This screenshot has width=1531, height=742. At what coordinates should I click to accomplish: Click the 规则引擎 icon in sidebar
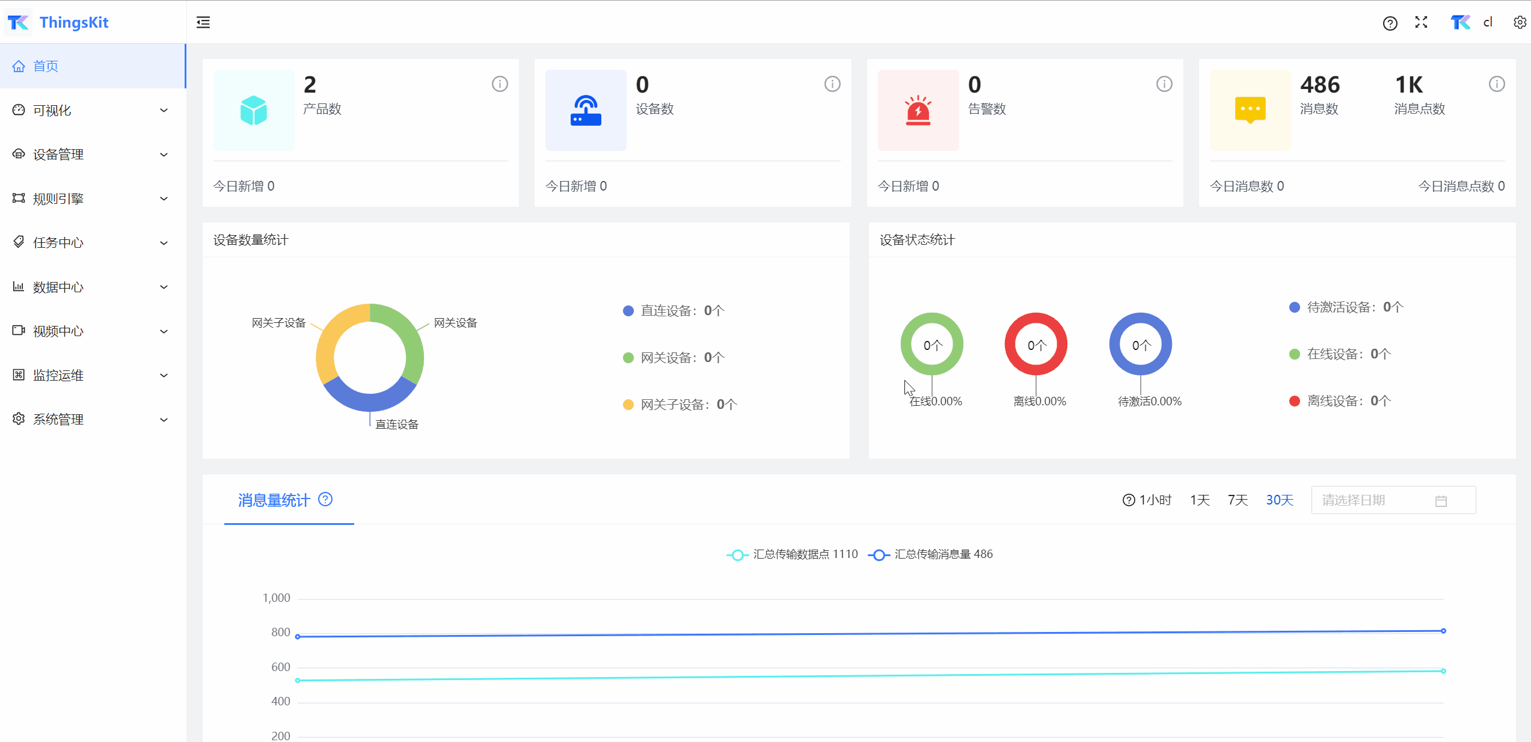click(x=19, y=198)
